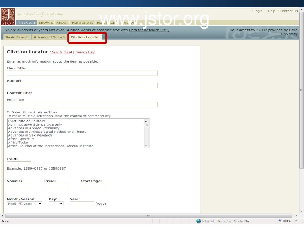Click the horizontal scrollbar left arrow
This screenshot has width=304, height=228.
(2, 216)
